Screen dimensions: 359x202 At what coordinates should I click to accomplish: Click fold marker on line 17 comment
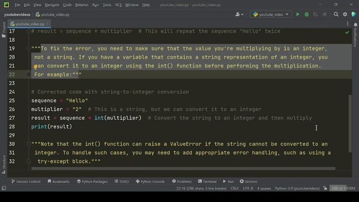[29, 31]
